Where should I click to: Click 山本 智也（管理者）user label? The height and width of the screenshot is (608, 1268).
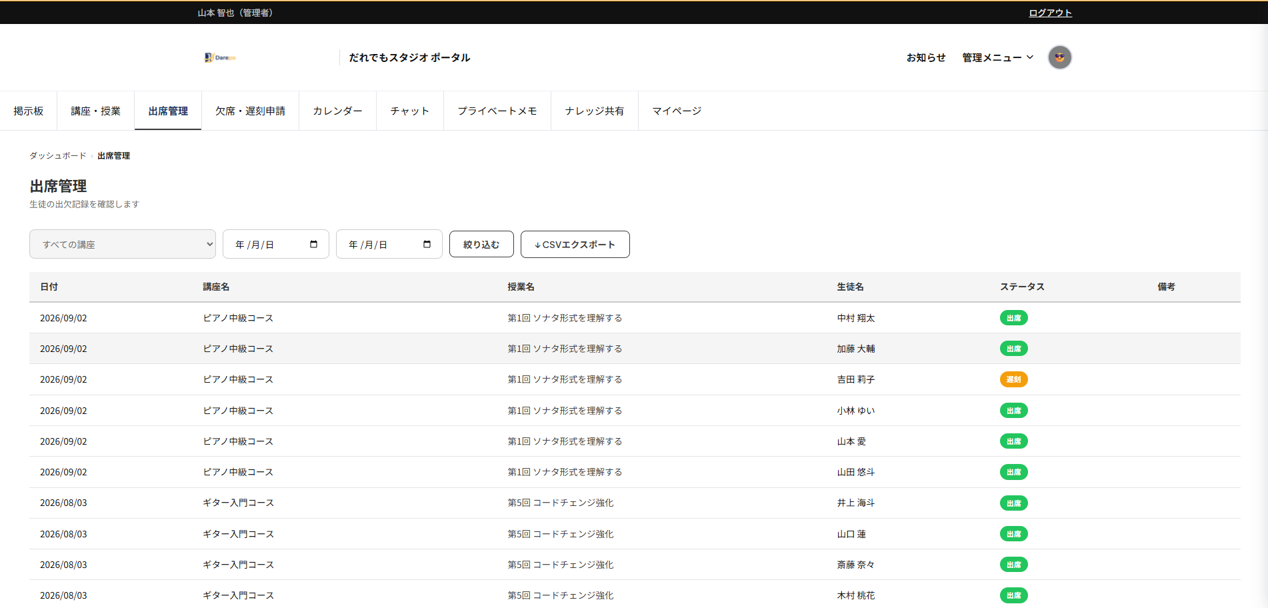point(235,13)
